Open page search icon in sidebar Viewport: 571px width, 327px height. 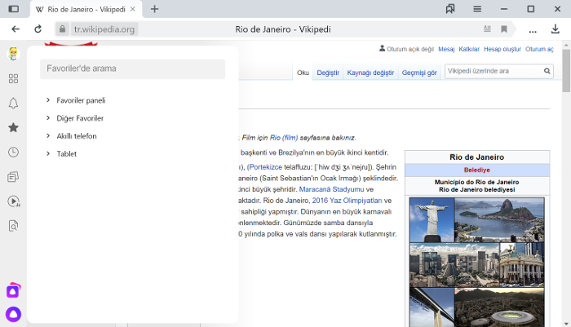[14, 226]
